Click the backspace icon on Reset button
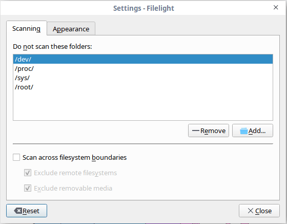Image resolution: width=287 pixels, height=224 pixels. (18, 211)
